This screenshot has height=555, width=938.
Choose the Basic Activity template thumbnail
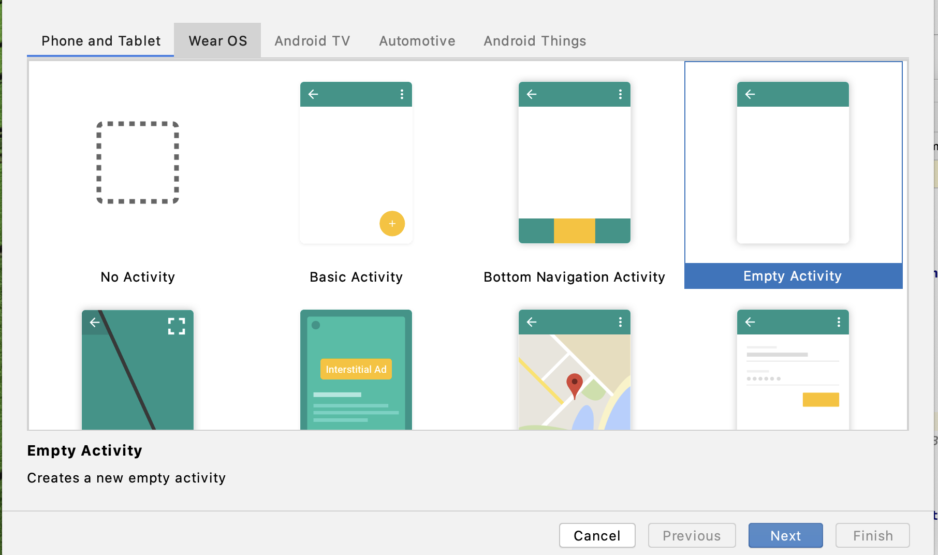pyautogui.click(x=356, y=163)
